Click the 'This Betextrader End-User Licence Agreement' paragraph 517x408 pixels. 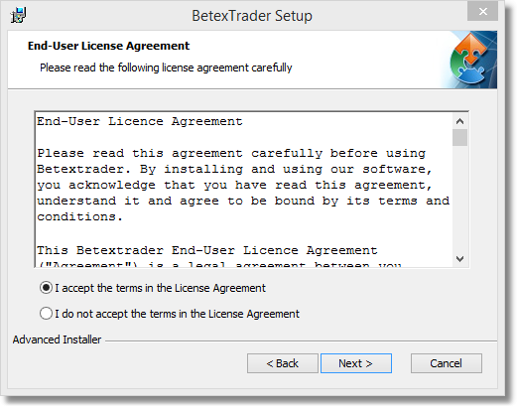(x=206, y=250)
